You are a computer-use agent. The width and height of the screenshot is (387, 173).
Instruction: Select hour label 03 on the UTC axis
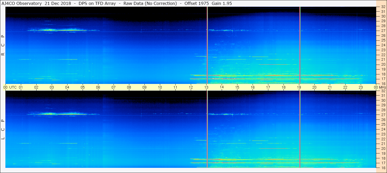point(52,87)
